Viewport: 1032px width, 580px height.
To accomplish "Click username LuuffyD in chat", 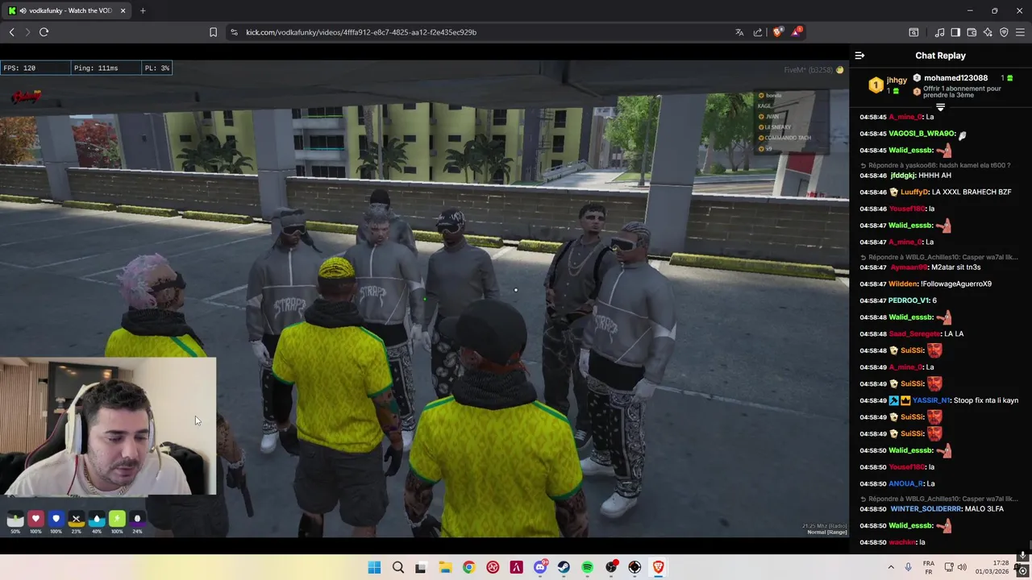I will (x=914, y=192).
